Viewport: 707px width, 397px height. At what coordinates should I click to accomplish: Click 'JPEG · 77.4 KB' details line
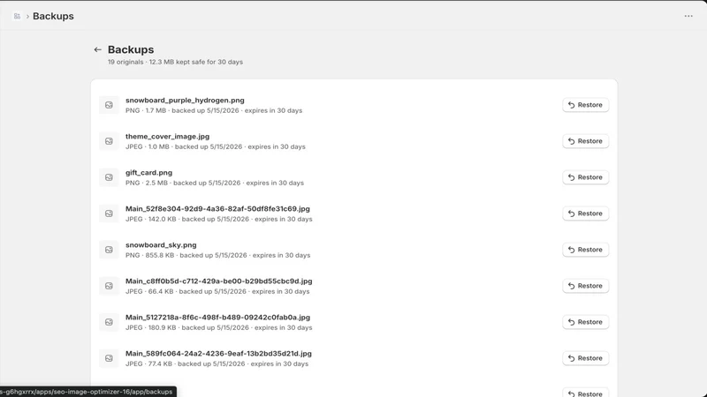217,363
